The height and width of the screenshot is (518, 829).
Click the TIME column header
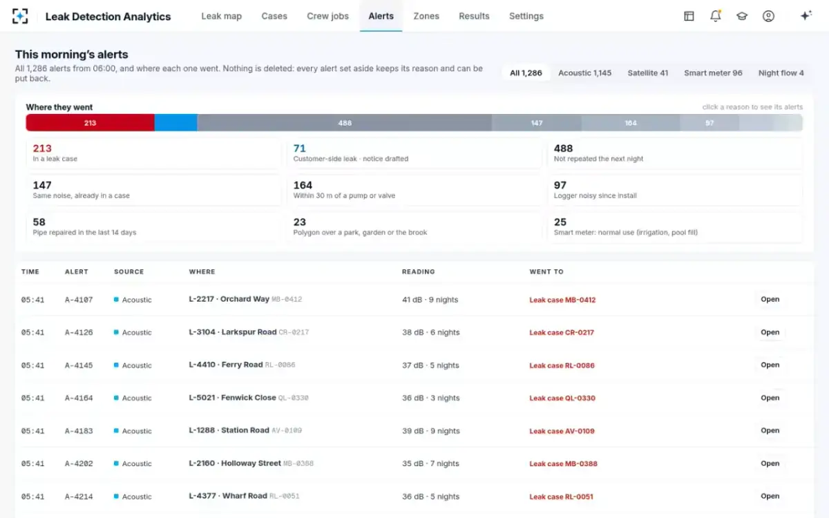30,272
